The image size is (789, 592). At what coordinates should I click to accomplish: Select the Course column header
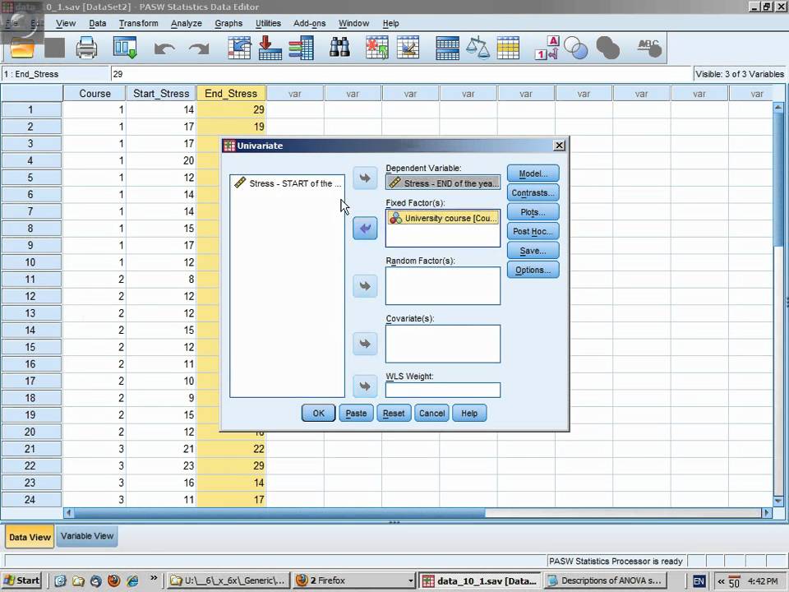(95, 94)
